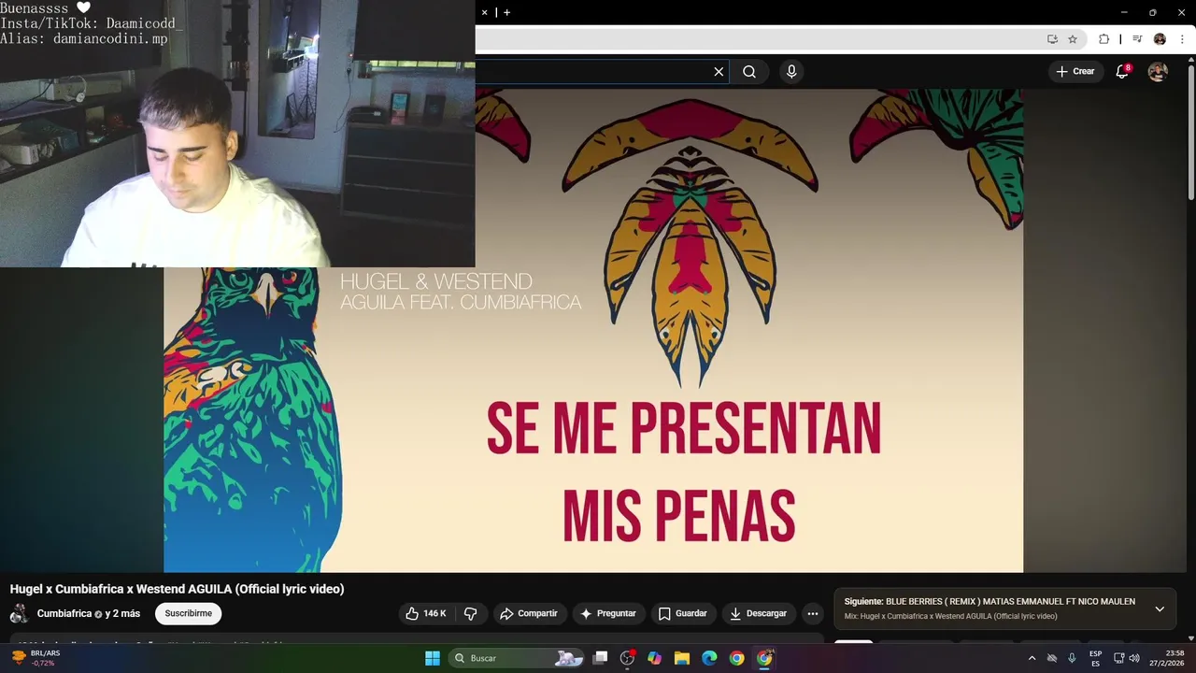The image size is (1196, 673).
Task: Open the Chrome profile avatar
Action: [x=1160, y=39]
